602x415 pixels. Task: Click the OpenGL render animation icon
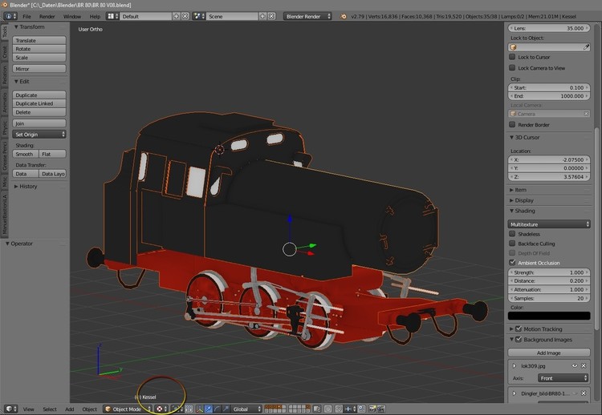(380, 409)
